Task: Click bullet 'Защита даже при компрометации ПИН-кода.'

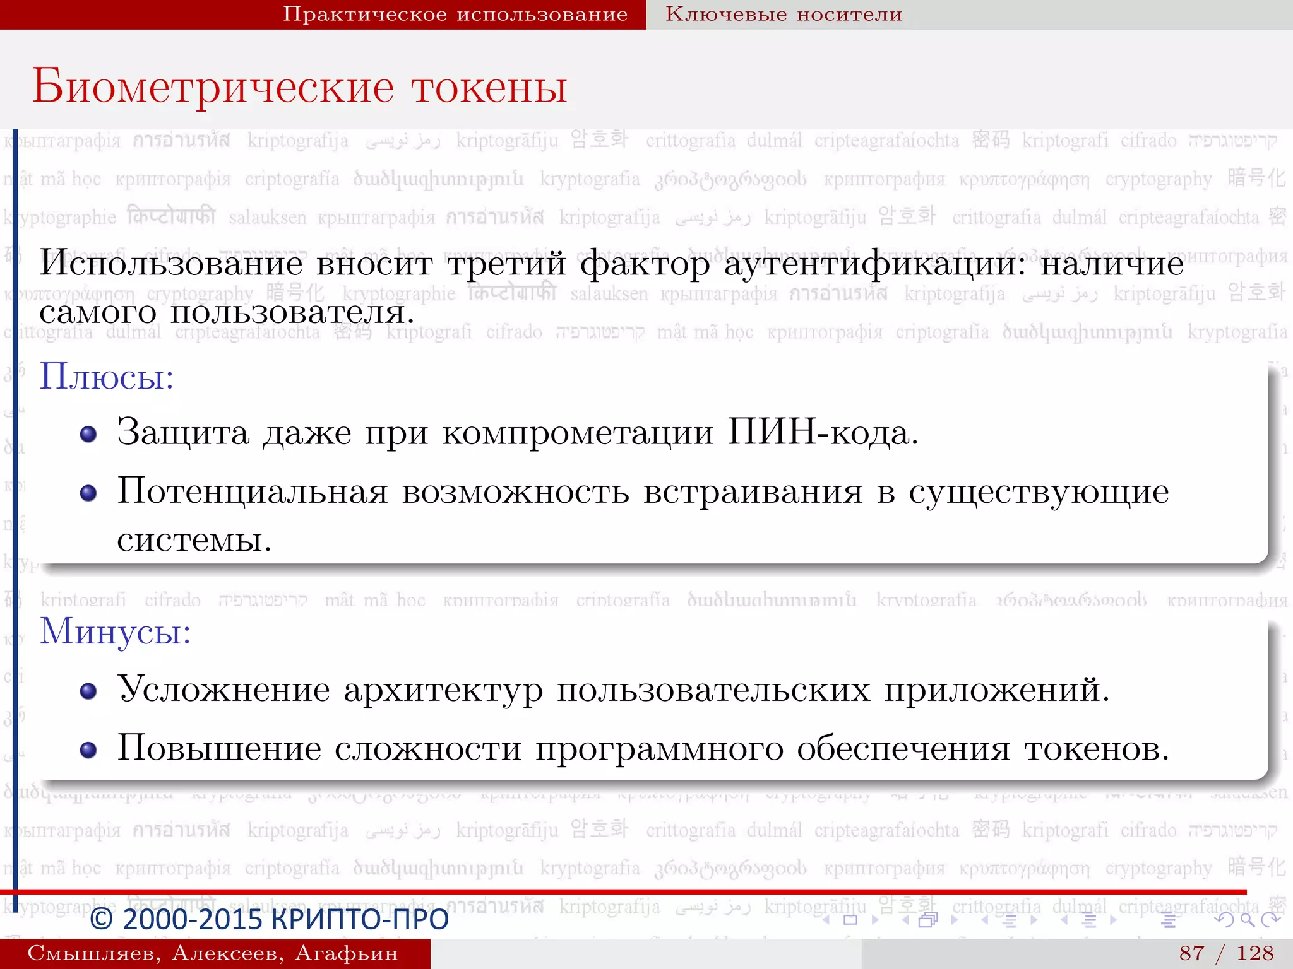Action: pyautogui.click(x=518, y=433)
